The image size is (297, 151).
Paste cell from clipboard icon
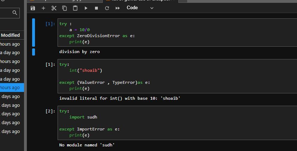pyautogui.click(x=75, y=8)
